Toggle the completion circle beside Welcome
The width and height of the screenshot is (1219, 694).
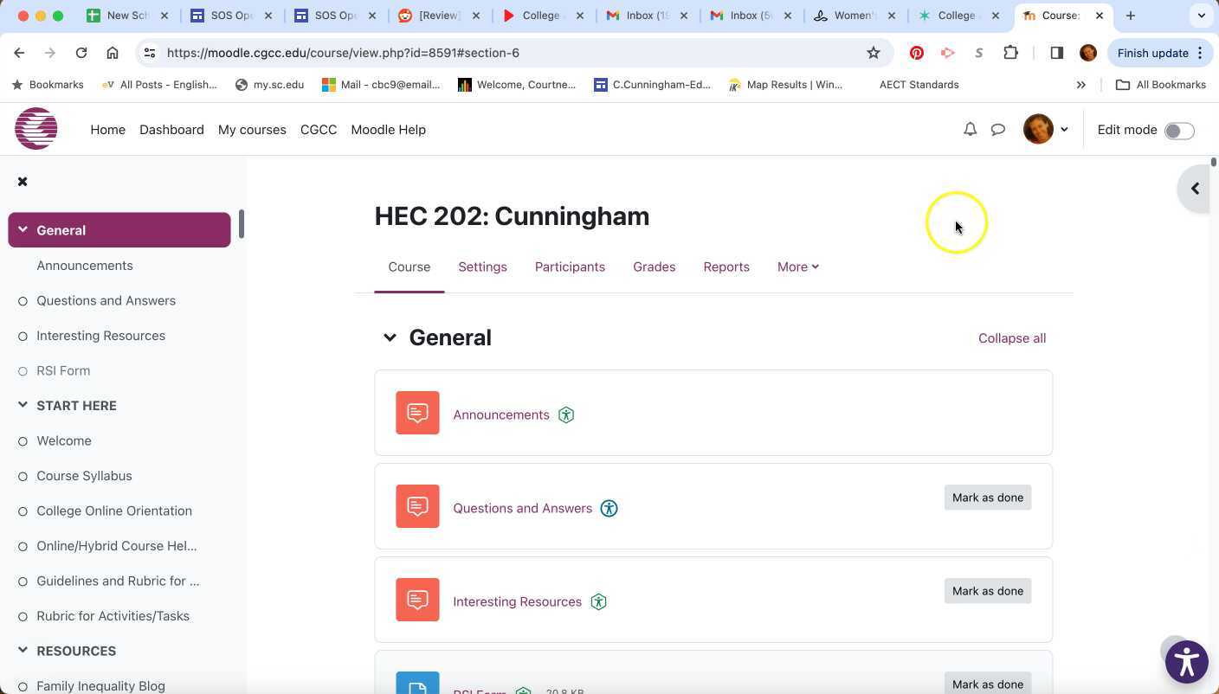tap(23, 440)
